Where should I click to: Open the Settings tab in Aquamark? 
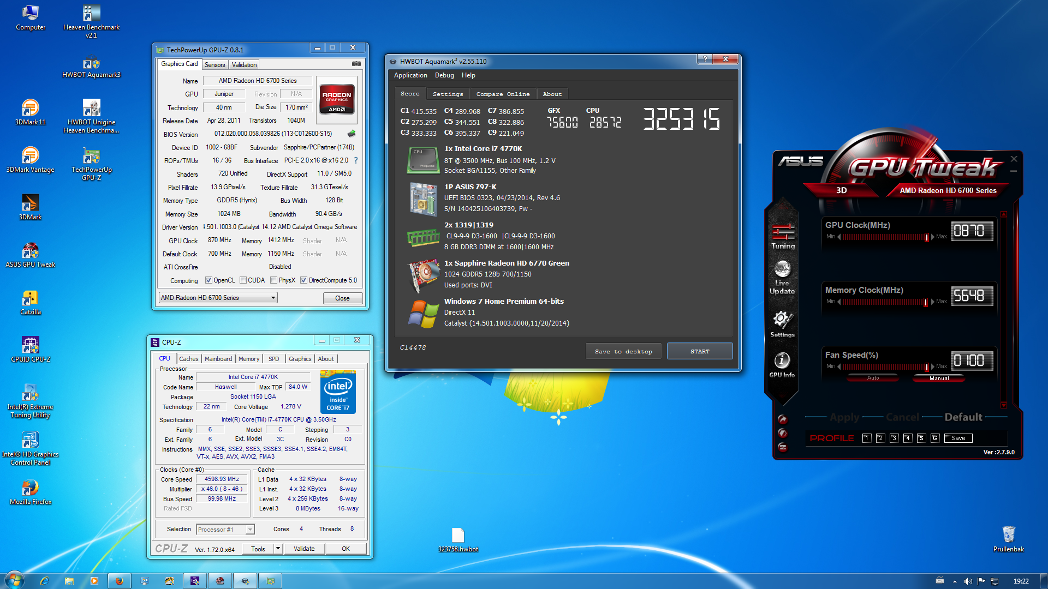(x=448, y=94)
